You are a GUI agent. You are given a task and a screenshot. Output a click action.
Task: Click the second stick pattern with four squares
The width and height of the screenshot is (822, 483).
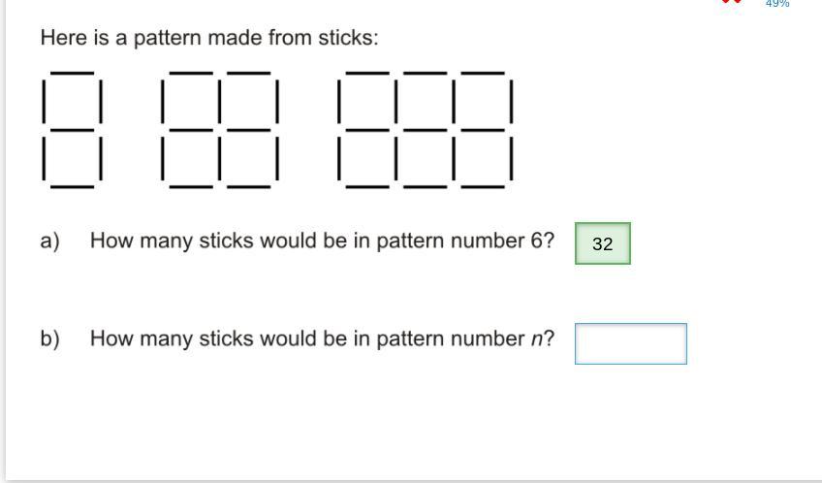(x=220, y=130)
